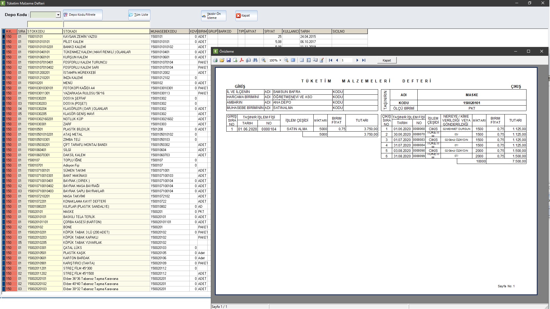Click the Depo Kodu Filtrele button
The image size is (550, 309).
[82, 15]
